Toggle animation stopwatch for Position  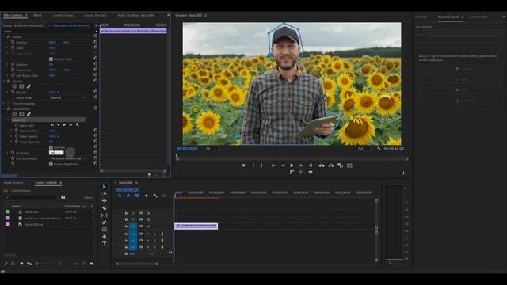click(13, 42)
